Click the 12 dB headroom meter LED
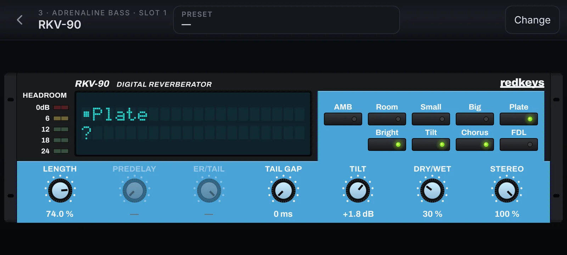Viewport: 567px width, 255px height. [x=61, y=129]
